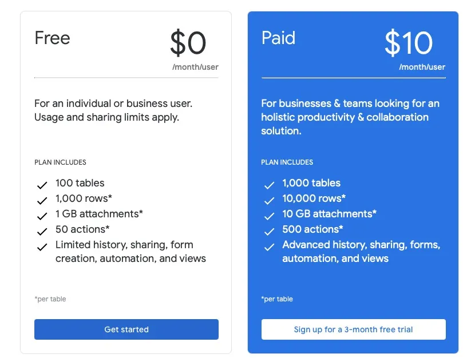Click checkmark for 10 GB attachments

point(269,216)
